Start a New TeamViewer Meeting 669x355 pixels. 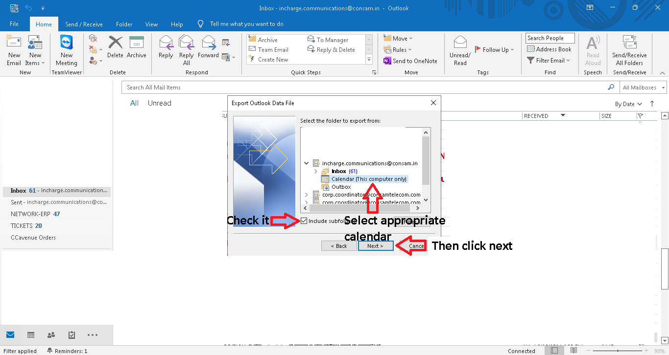(x=66, y=50)
